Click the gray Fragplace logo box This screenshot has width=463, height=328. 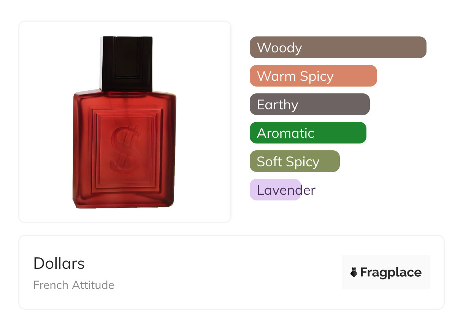386,272
